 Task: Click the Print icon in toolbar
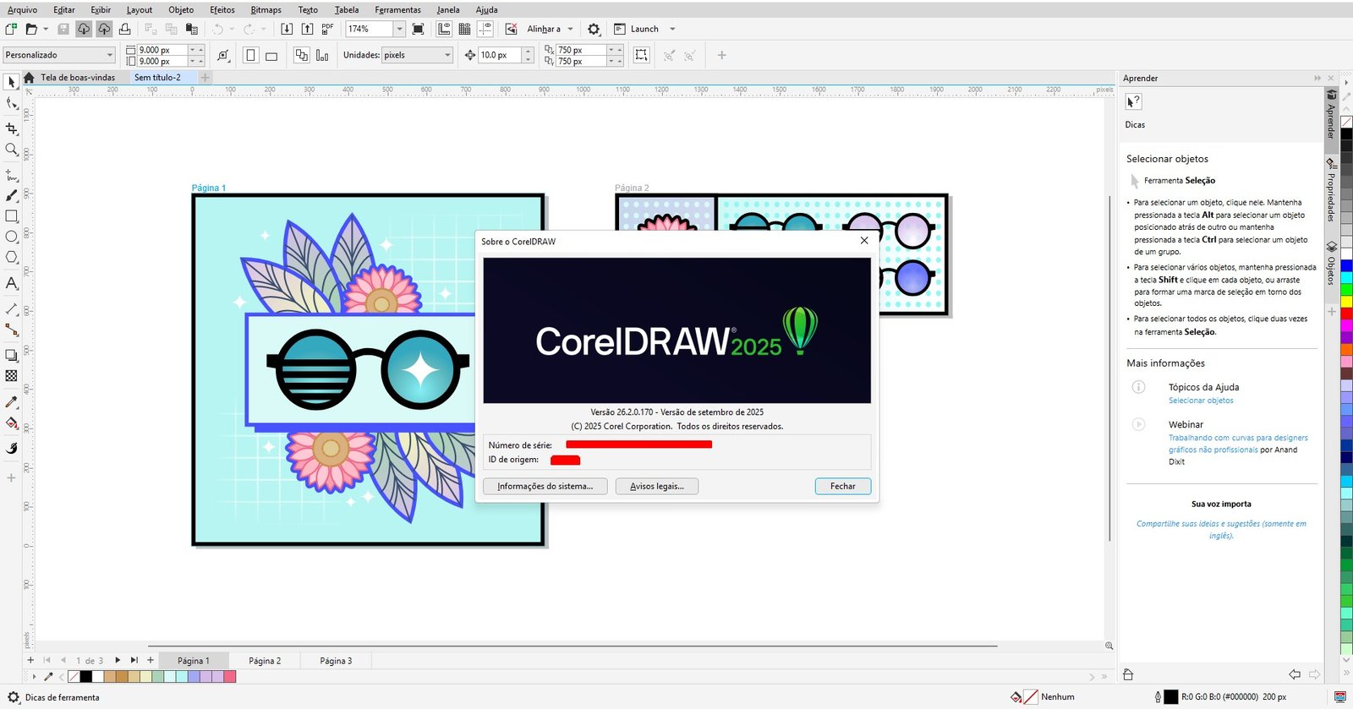click(124, 29)
